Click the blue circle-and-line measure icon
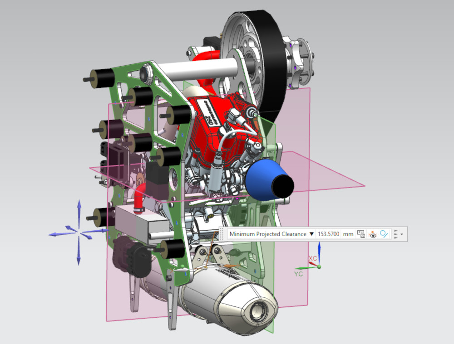 [384, 234]
